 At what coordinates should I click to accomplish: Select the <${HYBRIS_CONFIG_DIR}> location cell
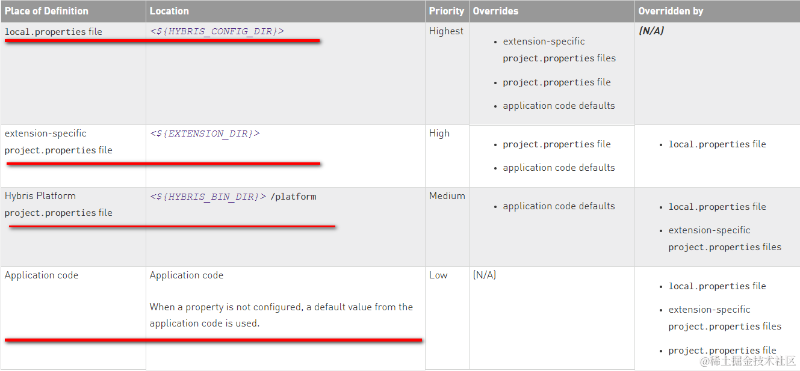[x=217, y=31]
